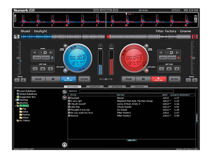The height and width of the screenshot is (158, 212).
Task: Enable Keylock on the blue deck
Action: (65, 70)
